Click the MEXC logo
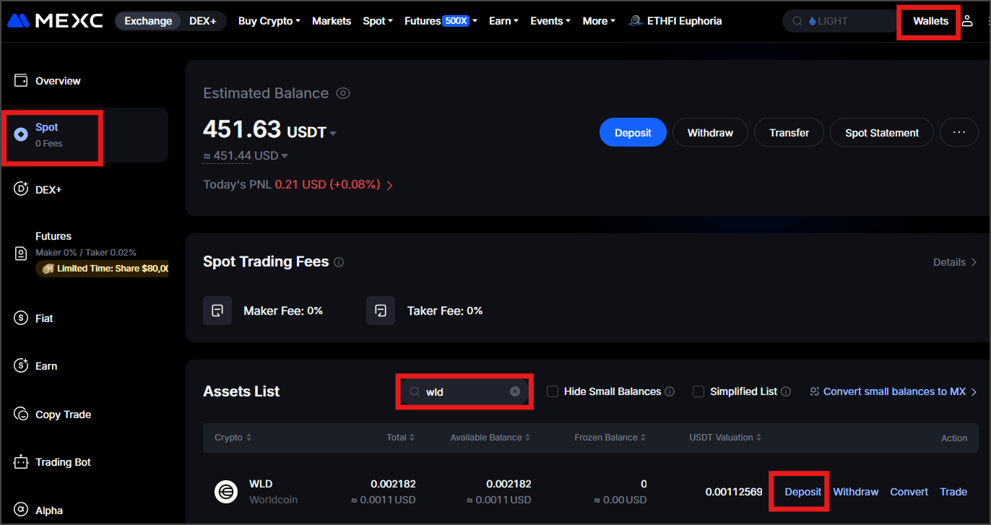This screenshot has height=525, width=991. (55, 21)
